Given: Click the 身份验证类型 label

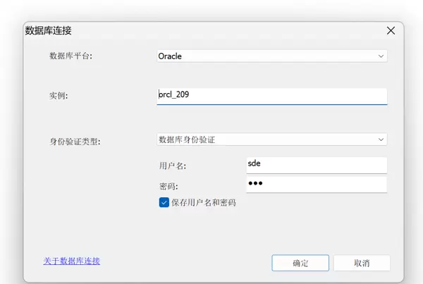Looking at the screenshot, I should point(75,141).
